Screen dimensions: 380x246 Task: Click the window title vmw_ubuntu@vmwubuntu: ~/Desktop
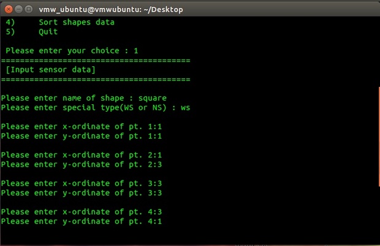(x=111, y=10)
